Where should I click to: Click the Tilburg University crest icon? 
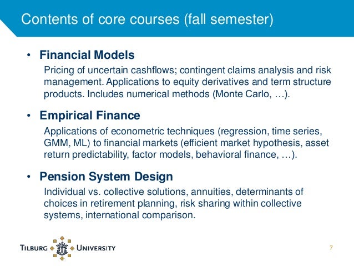pos(62,248)
